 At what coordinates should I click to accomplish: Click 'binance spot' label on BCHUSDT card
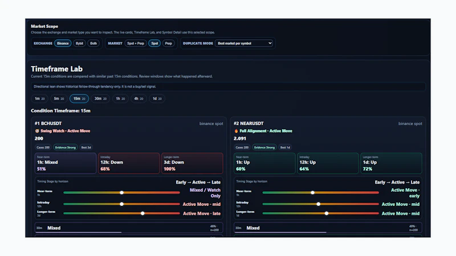pyautogui.click(x=211, y=123)
